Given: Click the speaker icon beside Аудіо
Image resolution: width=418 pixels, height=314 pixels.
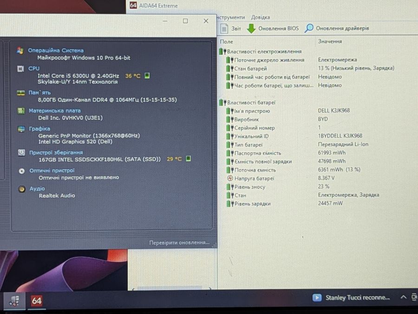Looking at the screenshot, I should [x=22, y=189].
